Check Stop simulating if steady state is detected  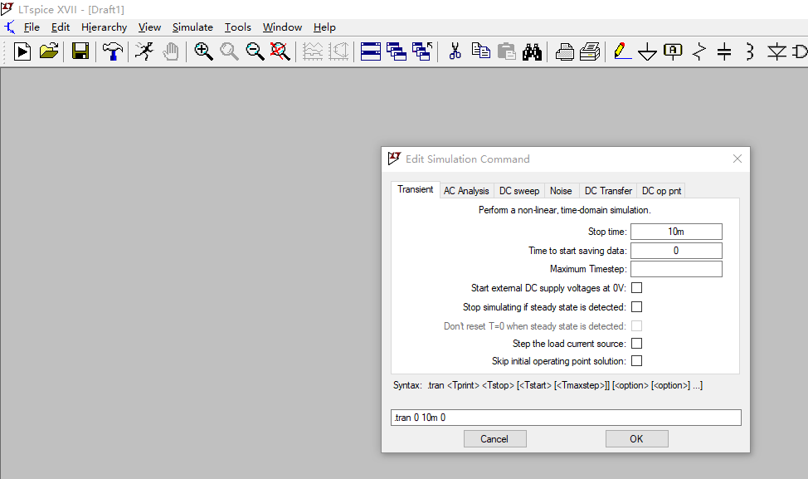[637, 307]
